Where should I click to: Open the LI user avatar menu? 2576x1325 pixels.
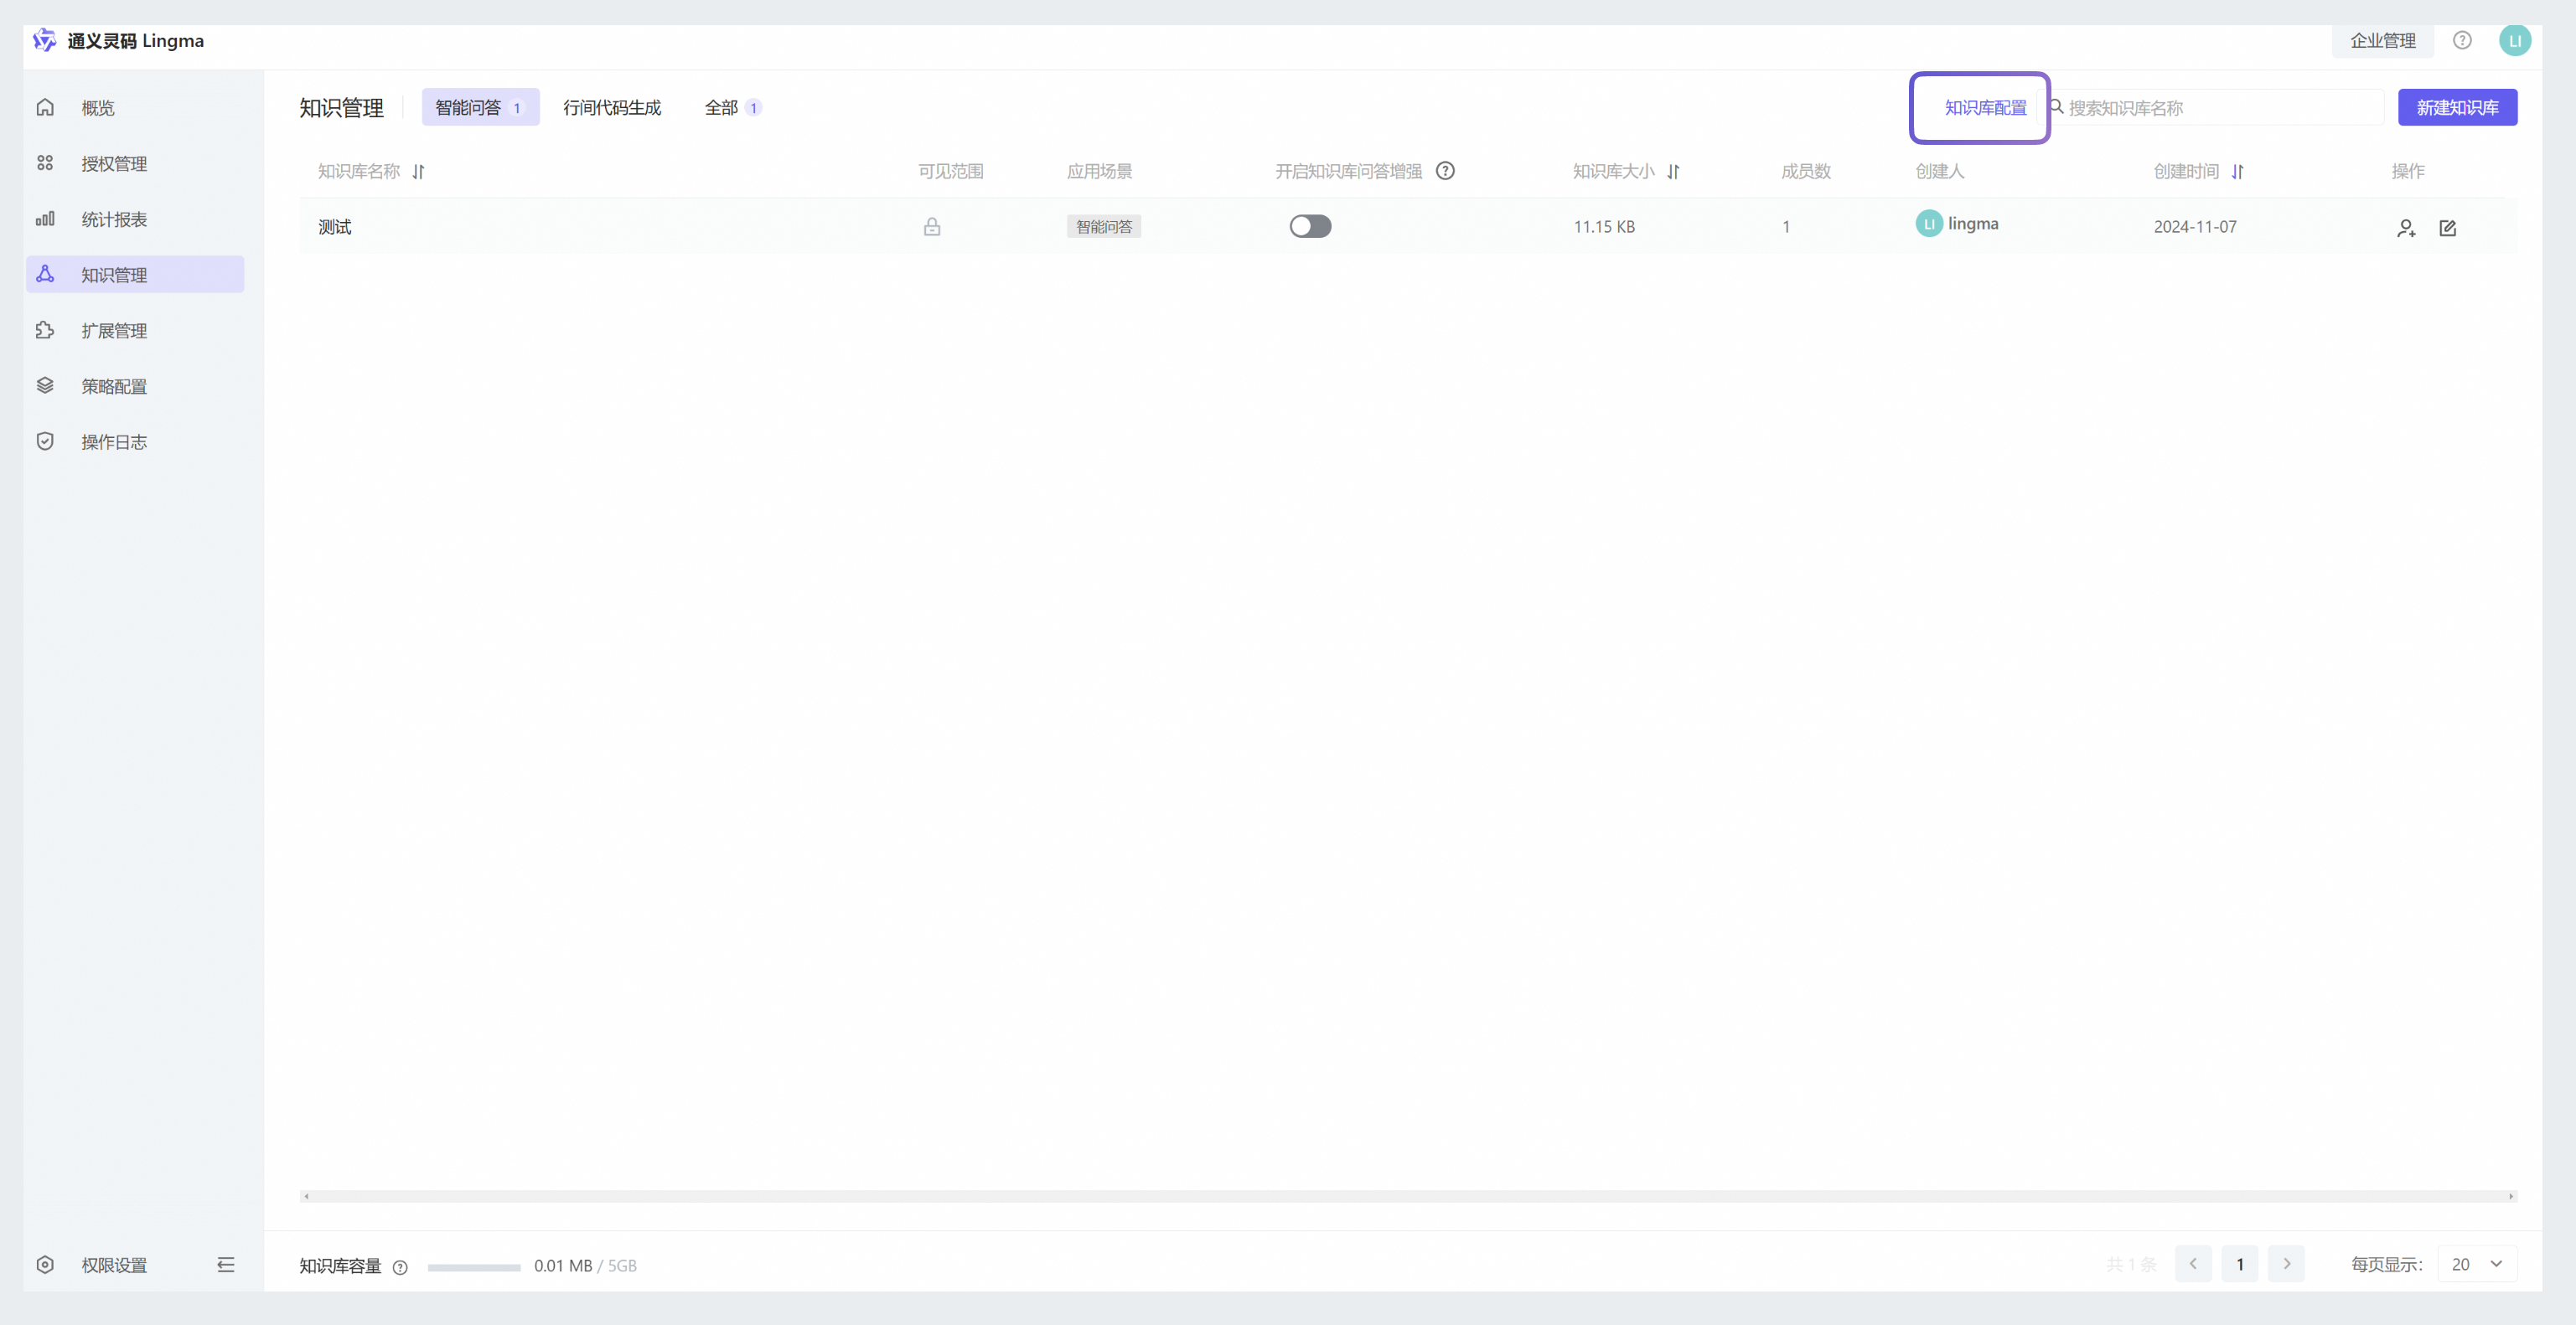[2515, 40]
